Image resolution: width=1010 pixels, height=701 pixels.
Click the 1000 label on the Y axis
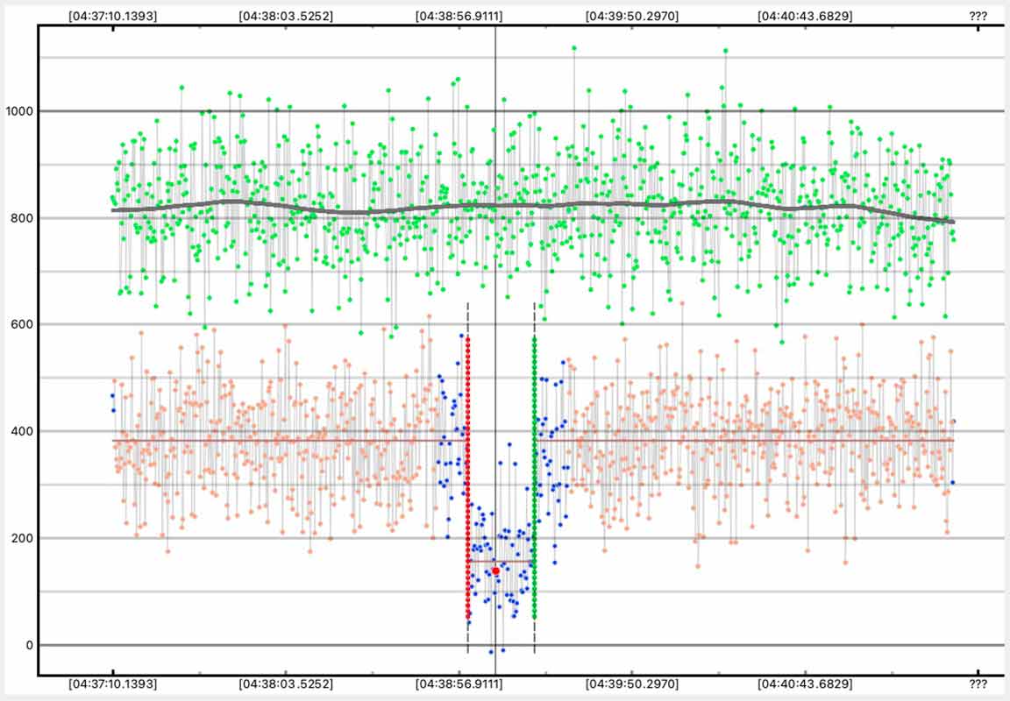click(x=19, y=111)
